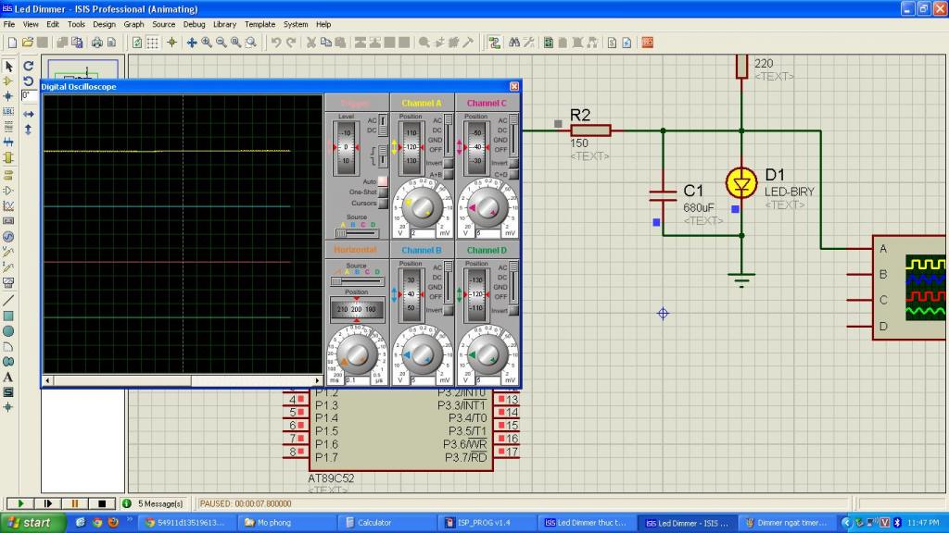Open Calculator from the taskbar
The height and width of the screenshot is (533, 949).
(374, 523)
